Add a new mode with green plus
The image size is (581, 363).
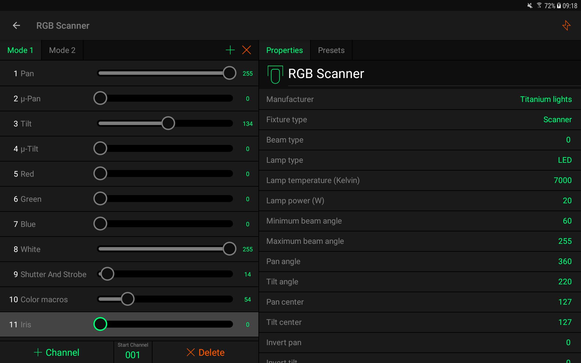pyautogui.click(x=230, y=50)
